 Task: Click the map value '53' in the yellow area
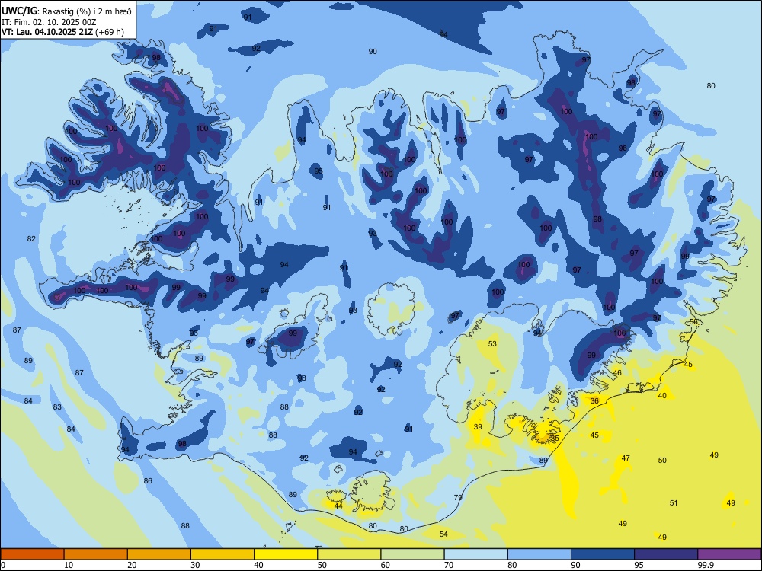[492, 344]
